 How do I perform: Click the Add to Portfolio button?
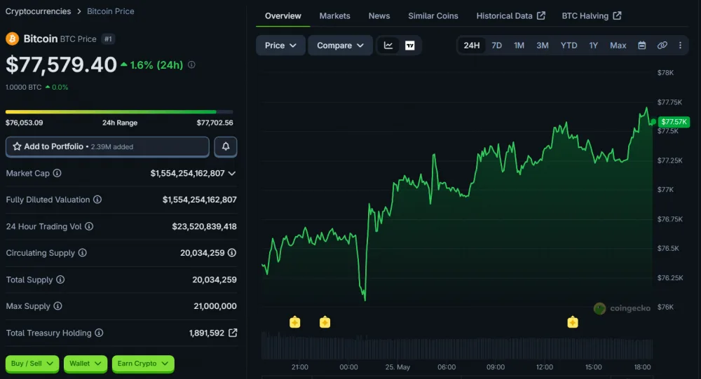point(107,146)
